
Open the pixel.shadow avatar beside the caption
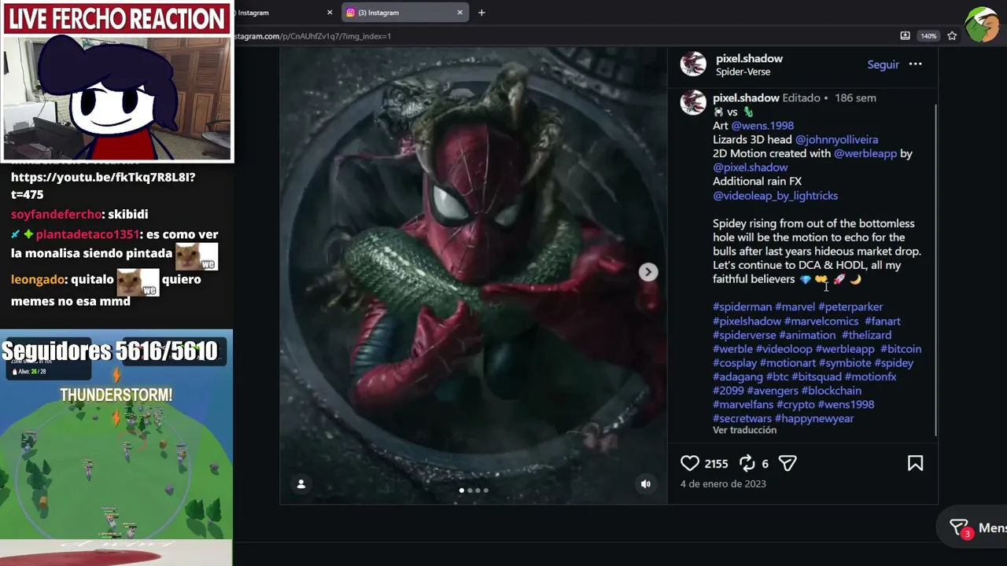click(693, 103)
